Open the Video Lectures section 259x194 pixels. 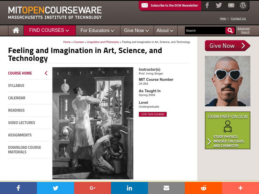(x=22, y=123)
